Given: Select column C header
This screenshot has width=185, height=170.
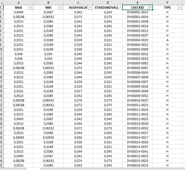Looking at the screenshot, I should [78, 3].
